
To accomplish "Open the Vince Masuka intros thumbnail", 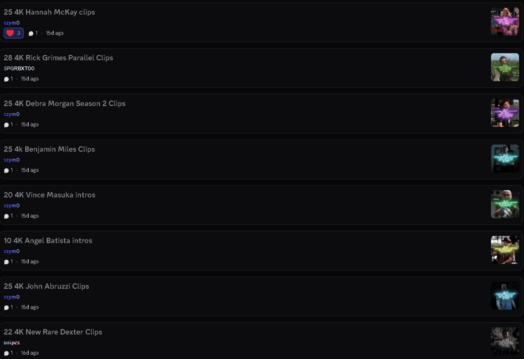I will [x=504, y=204].
